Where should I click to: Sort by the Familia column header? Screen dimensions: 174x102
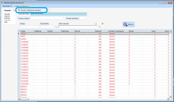click(54, 31)
